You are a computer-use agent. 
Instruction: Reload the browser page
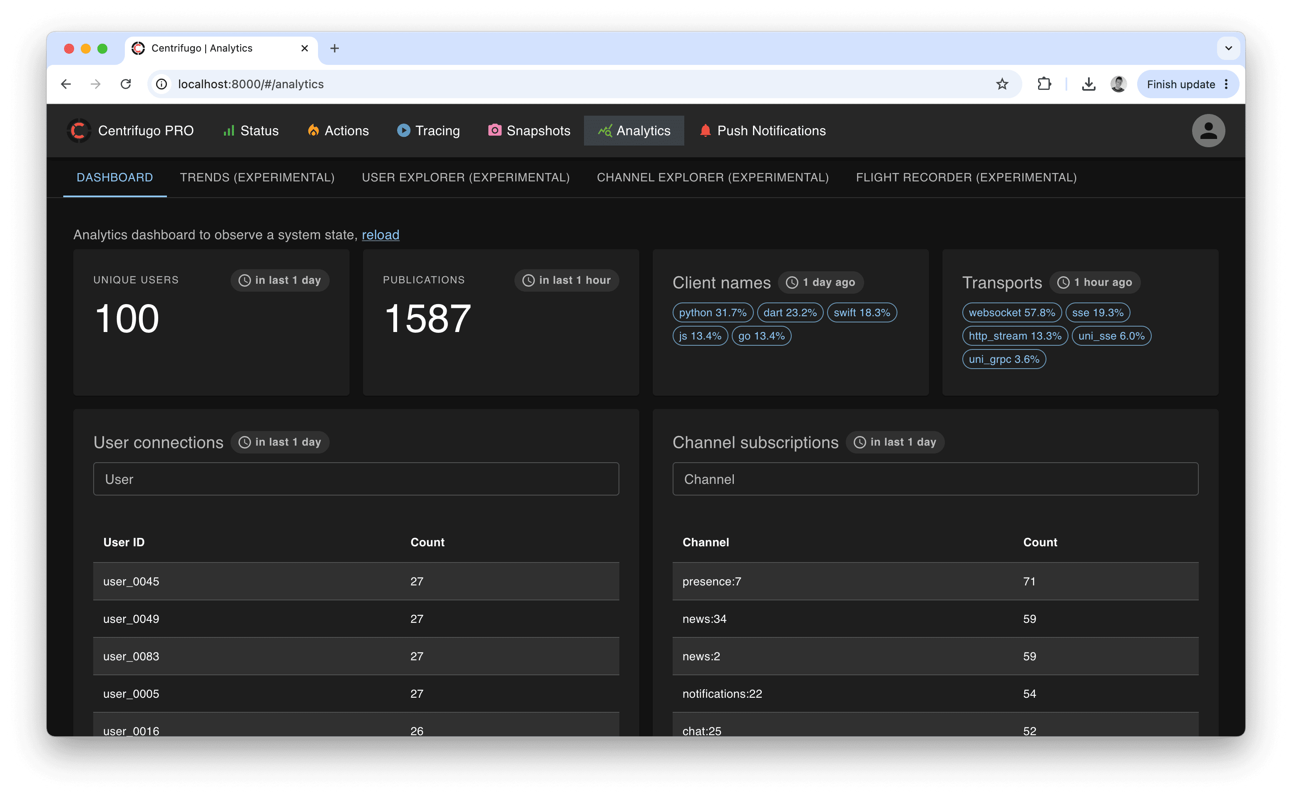126,84
